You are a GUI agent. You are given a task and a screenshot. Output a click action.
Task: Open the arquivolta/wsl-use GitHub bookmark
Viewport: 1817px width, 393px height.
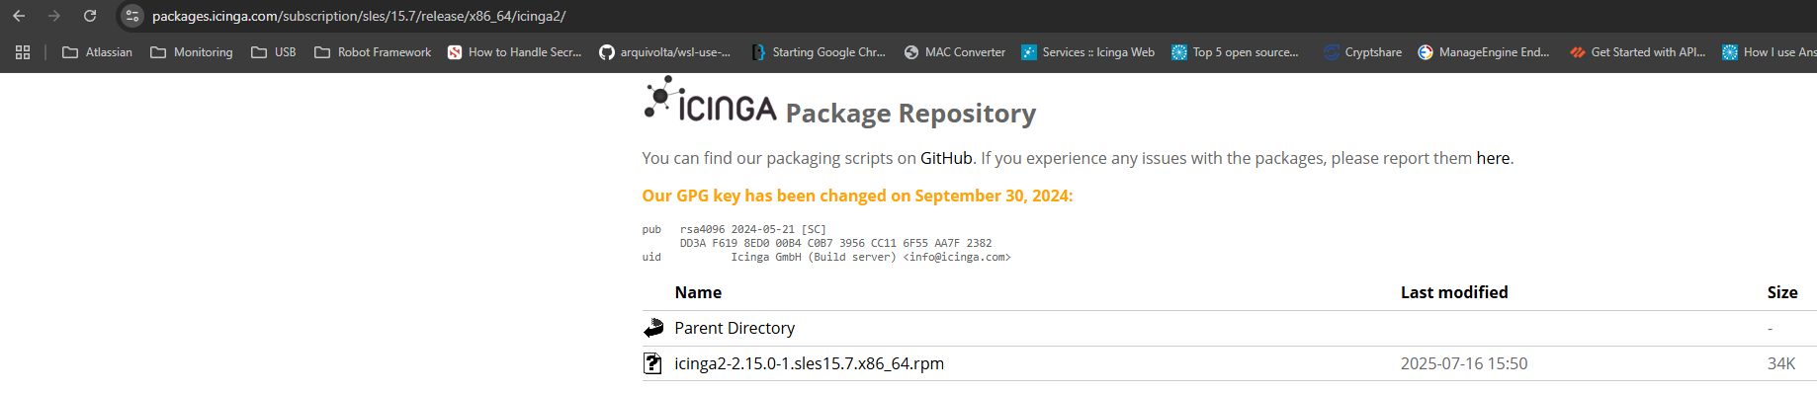point(665,52)
